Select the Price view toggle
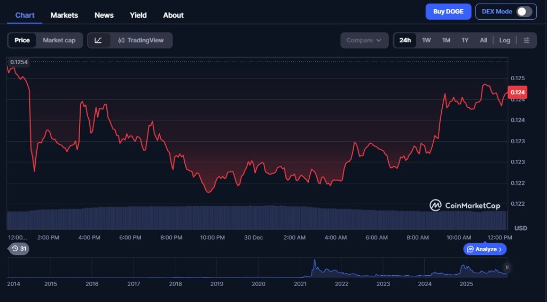The image size is (547, 302). [22, 40]
